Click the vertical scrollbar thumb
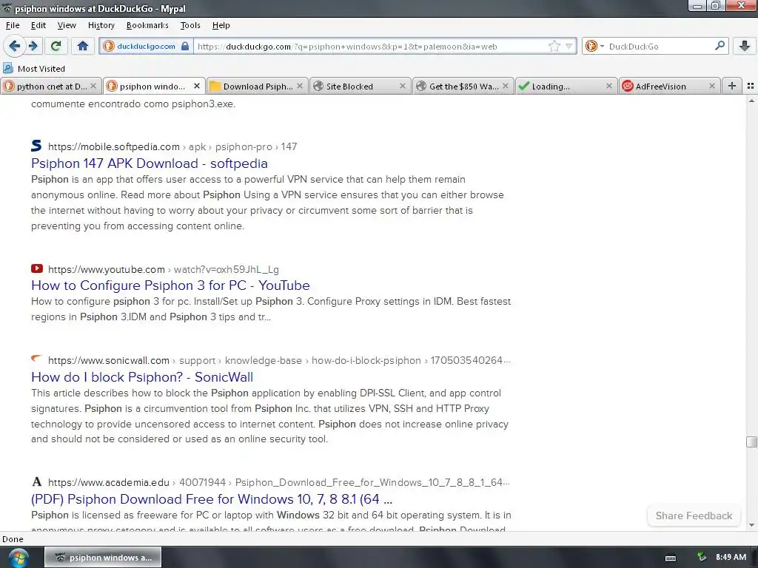Viewport: 758px width, 568px height. click(751, 442)
